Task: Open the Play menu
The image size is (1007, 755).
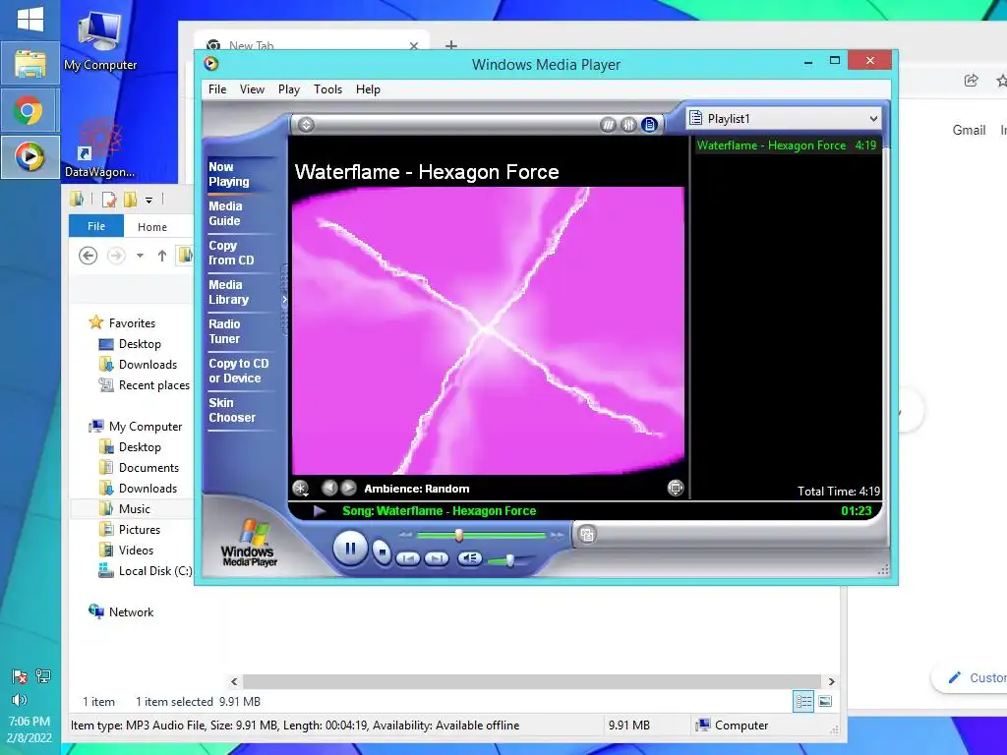Action: (x=288, y=89)
